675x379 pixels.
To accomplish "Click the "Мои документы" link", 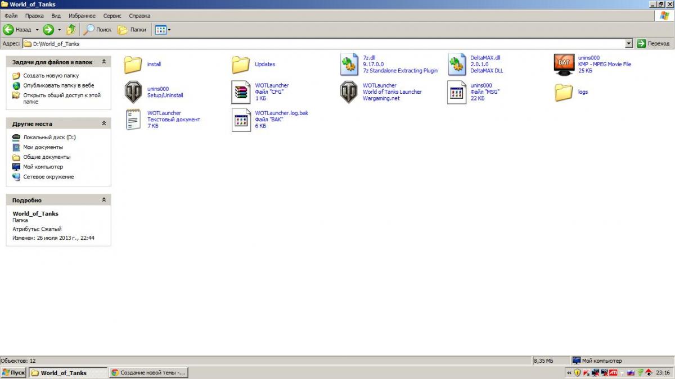I will [43, 147].
